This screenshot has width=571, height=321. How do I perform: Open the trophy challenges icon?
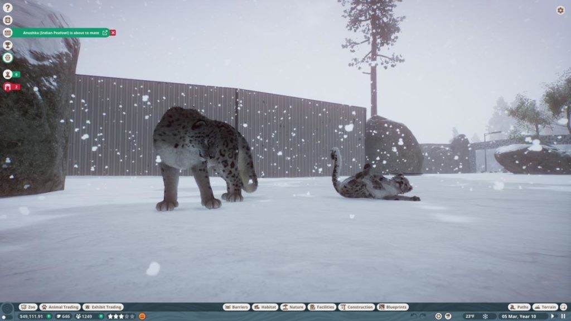pyautogui.click(x=7, y=45)
